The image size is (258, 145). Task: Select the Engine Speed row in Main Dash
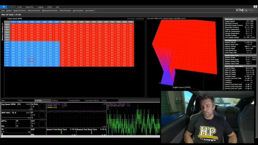click(240, 21)
